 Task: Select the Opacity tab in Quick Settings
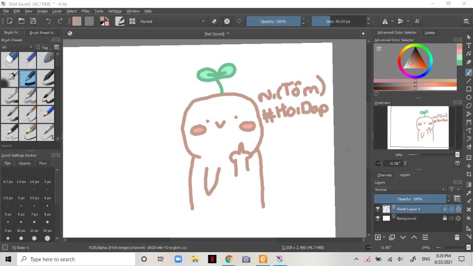point(25,163)
